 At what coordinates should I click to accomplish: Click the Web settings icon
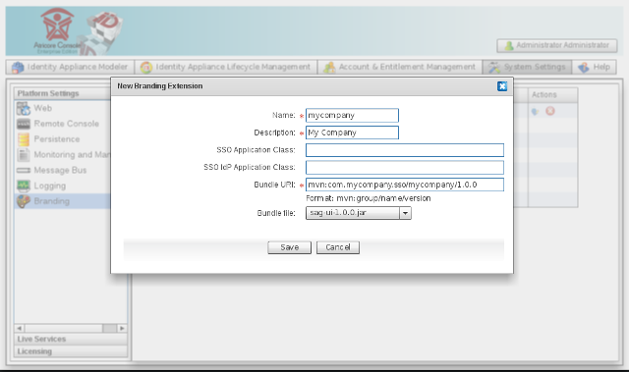(24, 109)
